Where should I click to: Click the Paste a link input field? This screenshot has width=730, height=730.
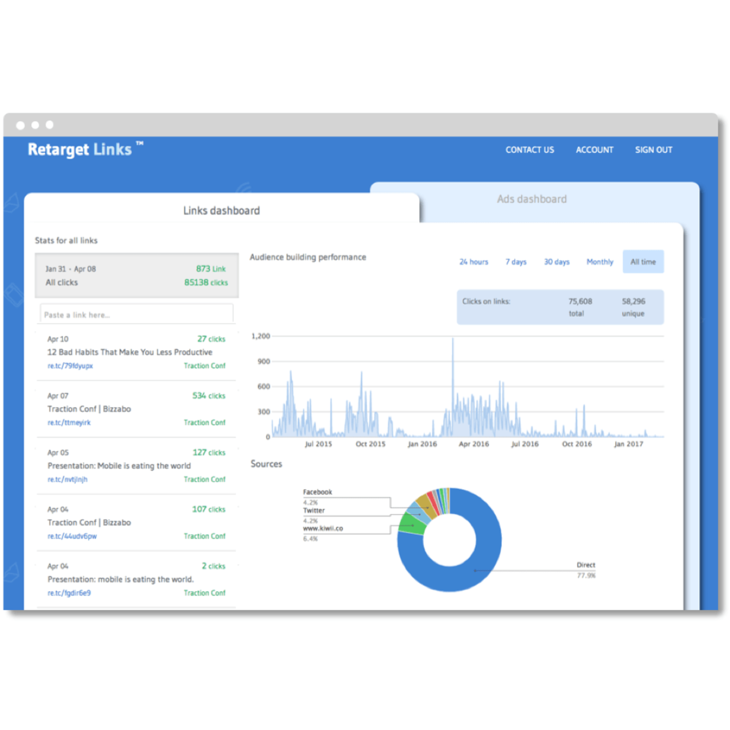[137, 314]
